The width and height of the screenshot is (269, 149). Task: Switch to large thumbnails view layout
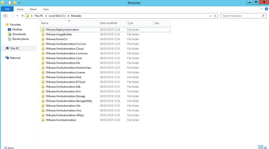coord(265,147)
